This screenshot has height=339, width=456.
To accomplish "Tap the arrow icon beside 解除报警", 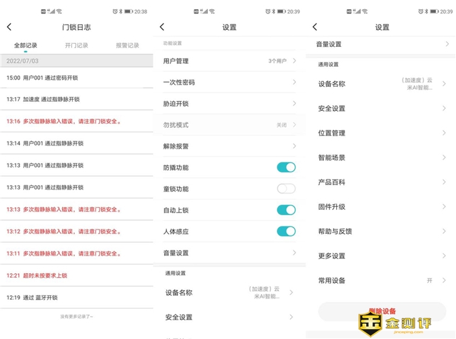I will tap(294, 146).
